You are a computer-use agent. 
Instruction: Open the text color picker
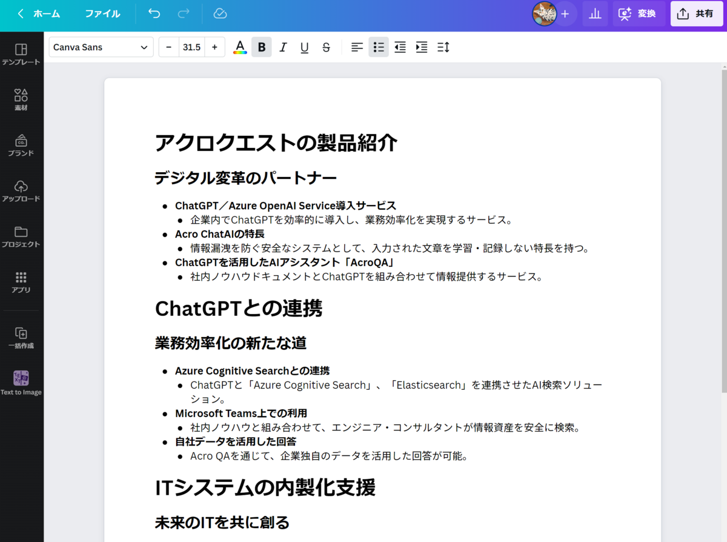pos(240,47)
